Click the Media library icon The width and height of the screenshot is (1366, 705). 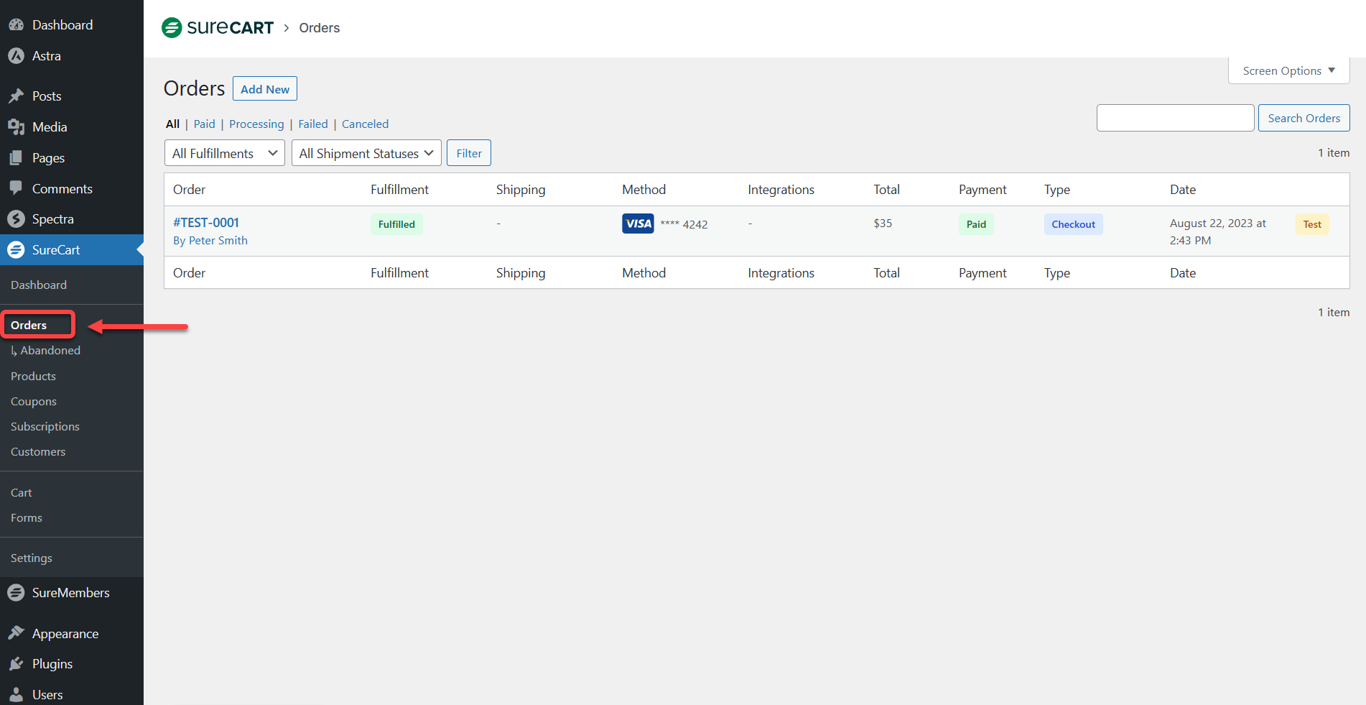16,127
